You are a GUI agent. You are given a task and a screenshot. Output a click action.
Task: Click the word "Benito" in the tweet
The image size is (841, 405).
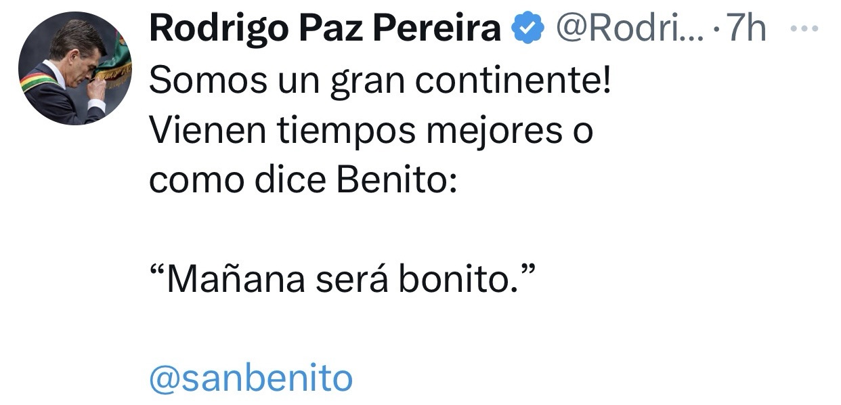coord(402,181)
